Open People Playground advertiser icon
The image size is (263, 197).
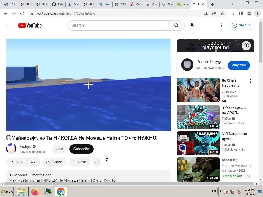(187, 64)
